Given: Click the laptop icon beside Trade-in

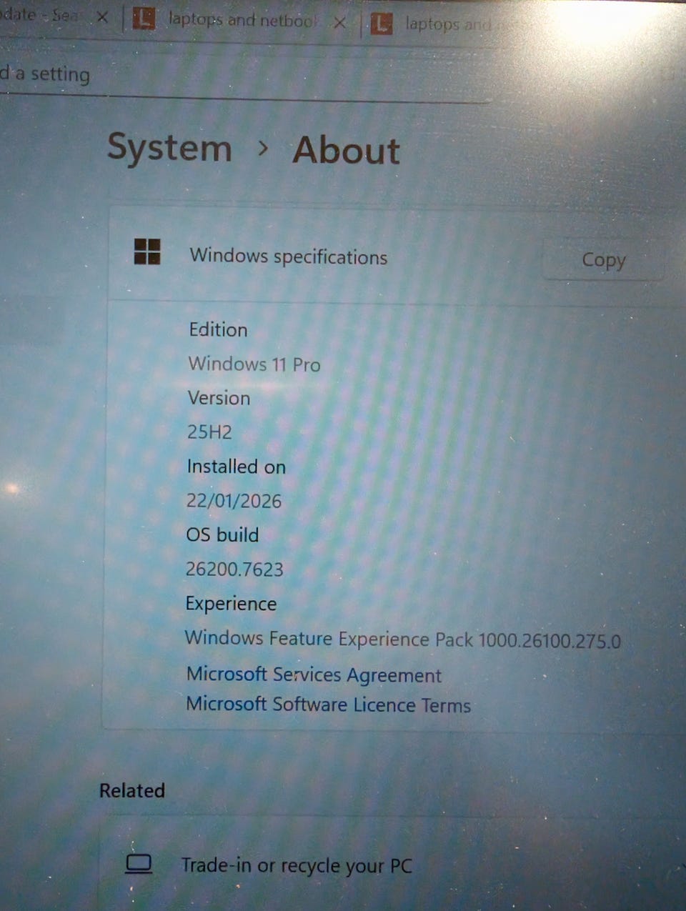Looking at the screenshot, I should pyautogui.click(x=139, y=864).
